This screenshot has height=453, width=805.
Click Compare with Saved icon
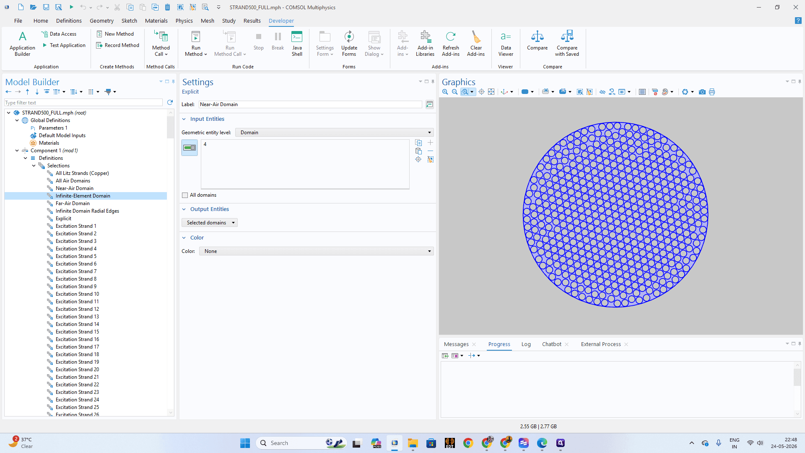pyautogui.click(x=567, y=43)
